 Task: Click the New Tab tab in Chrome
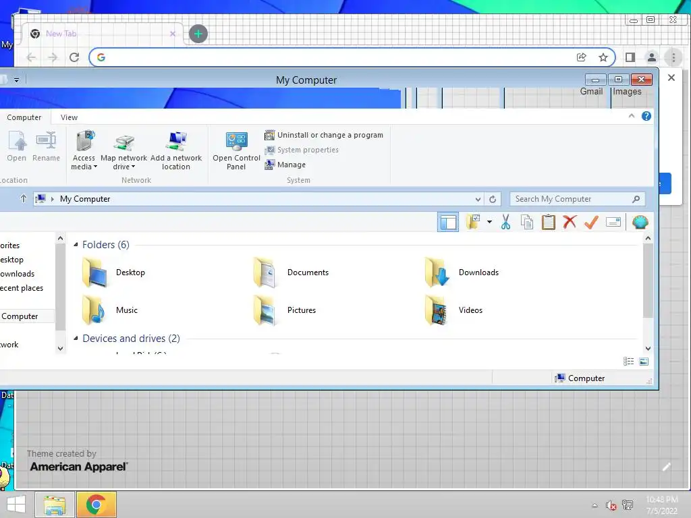[x=103, y=34]
